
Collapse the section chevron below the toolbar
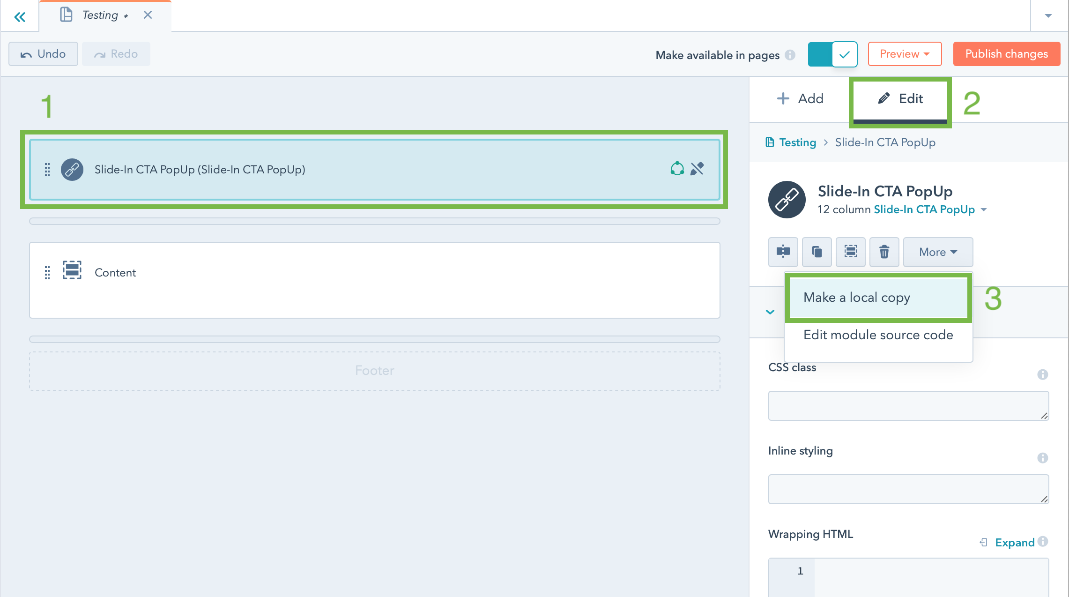[x=770, y=312]
